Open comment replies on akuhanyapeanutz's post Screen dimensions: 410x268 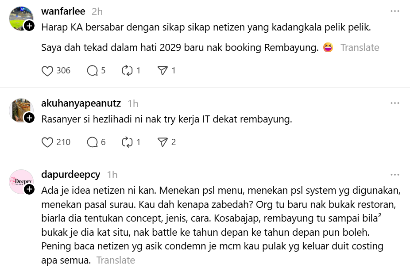[93, 142]
